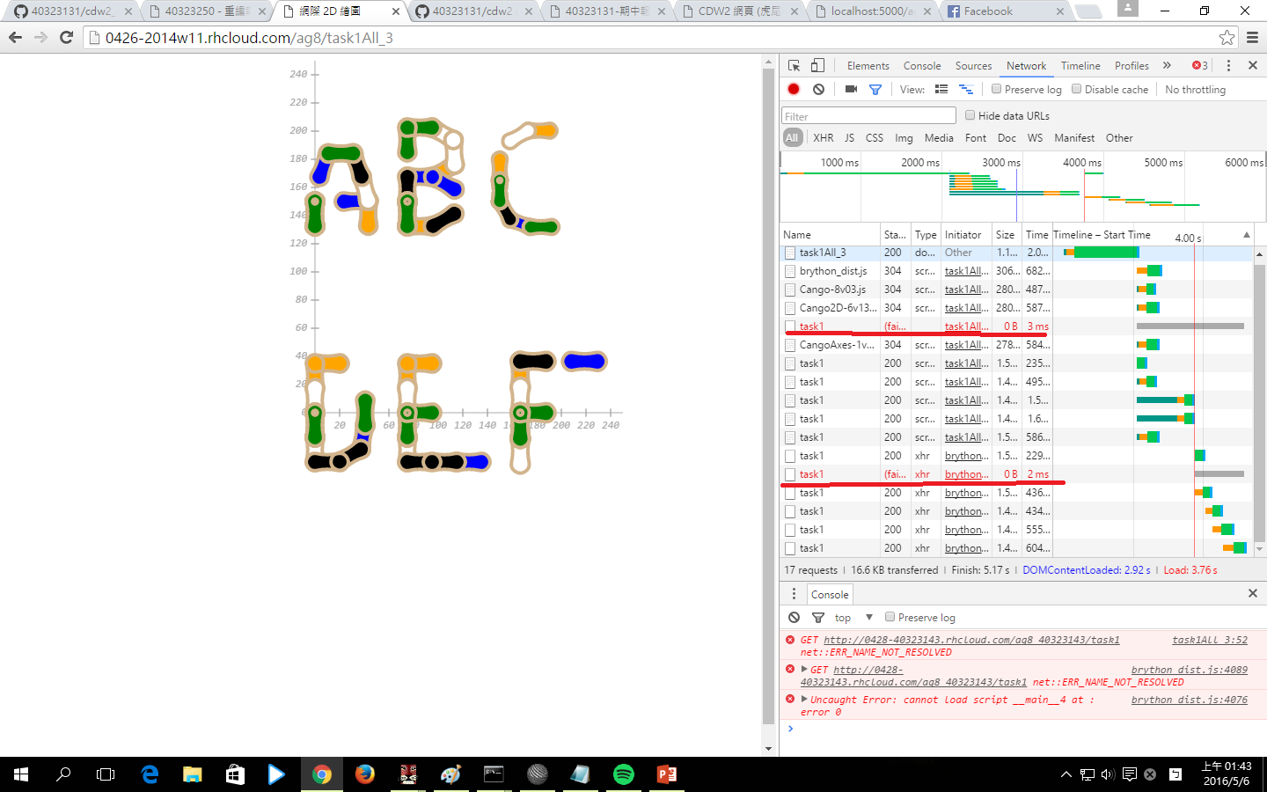The height and width of the screenshot is (792, 1267).
Task: Toggle device toolbar icon in DevTools
Action: (x=817, y=66)
